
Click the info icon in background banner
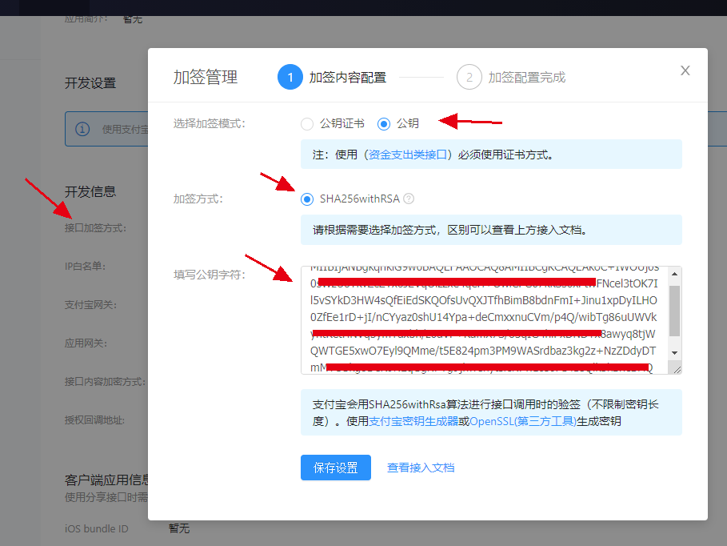(82, 129)
